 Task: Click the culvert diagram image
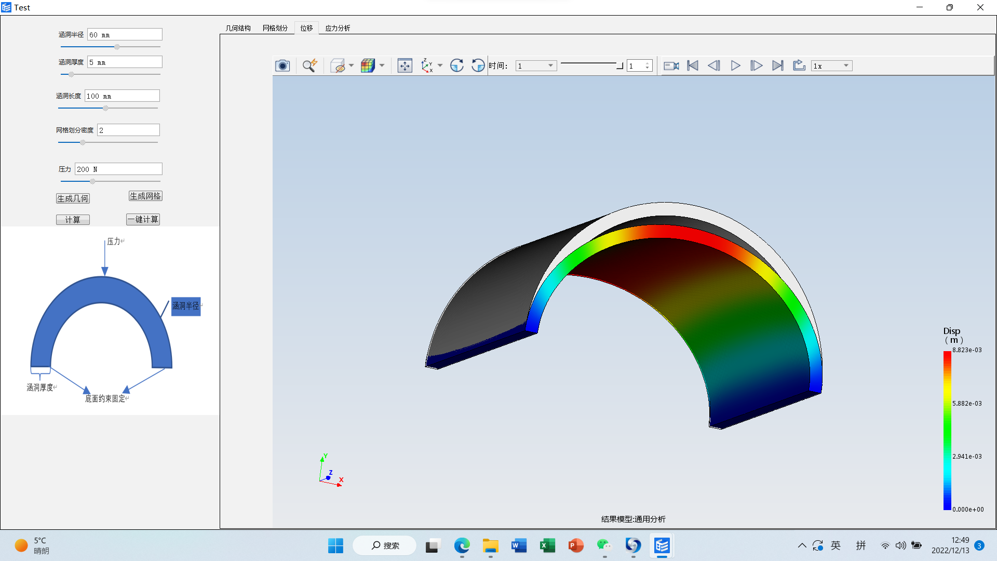tap(110, 320)
